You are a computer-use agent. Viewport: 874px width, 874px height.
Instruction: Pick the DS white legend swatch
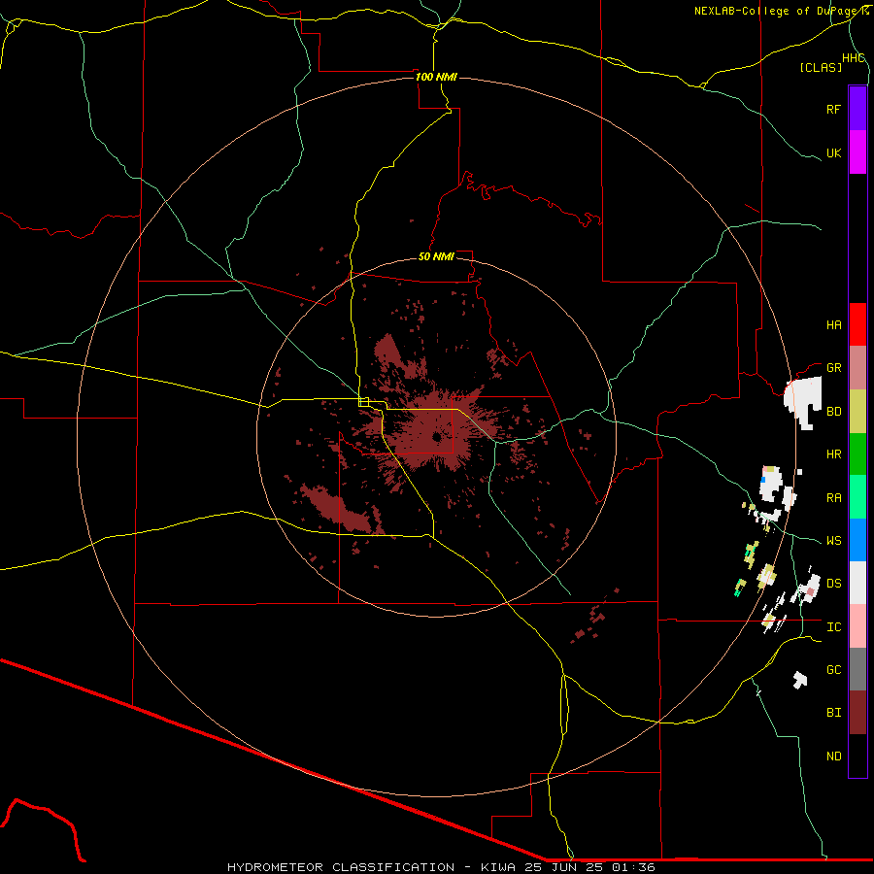pyautogui.click(x=857, y=583)
